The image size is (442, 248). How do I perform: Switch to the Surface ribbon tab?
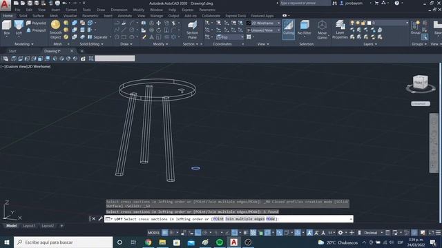[x=38, y=16]
